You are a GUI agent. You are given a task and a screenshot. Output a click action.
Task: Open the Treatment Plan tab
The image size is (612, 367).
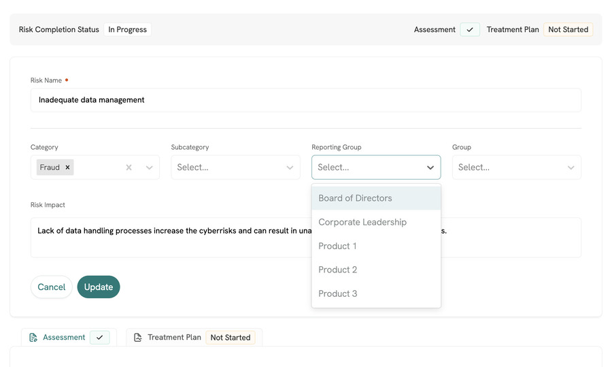pos(174,338)
